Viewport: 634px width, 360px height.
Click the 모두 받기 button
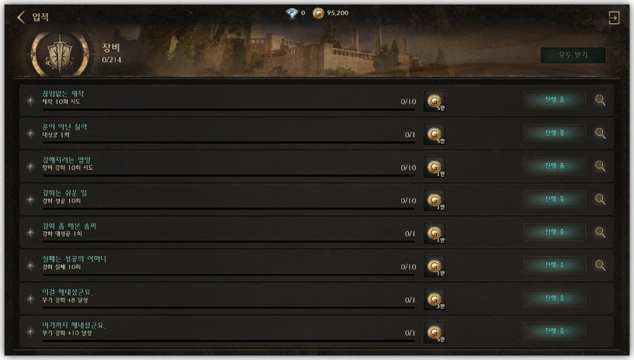(x=573, y=55)
